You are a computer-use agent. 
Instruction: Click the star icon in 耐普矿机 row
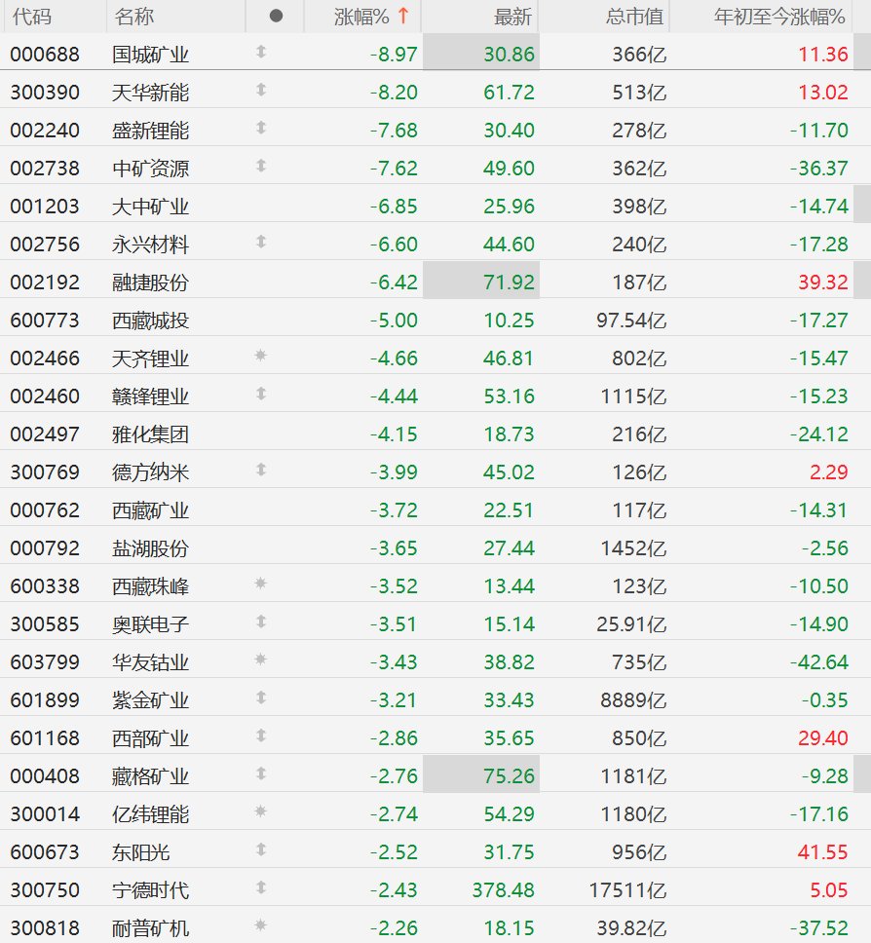coord(260,925)
